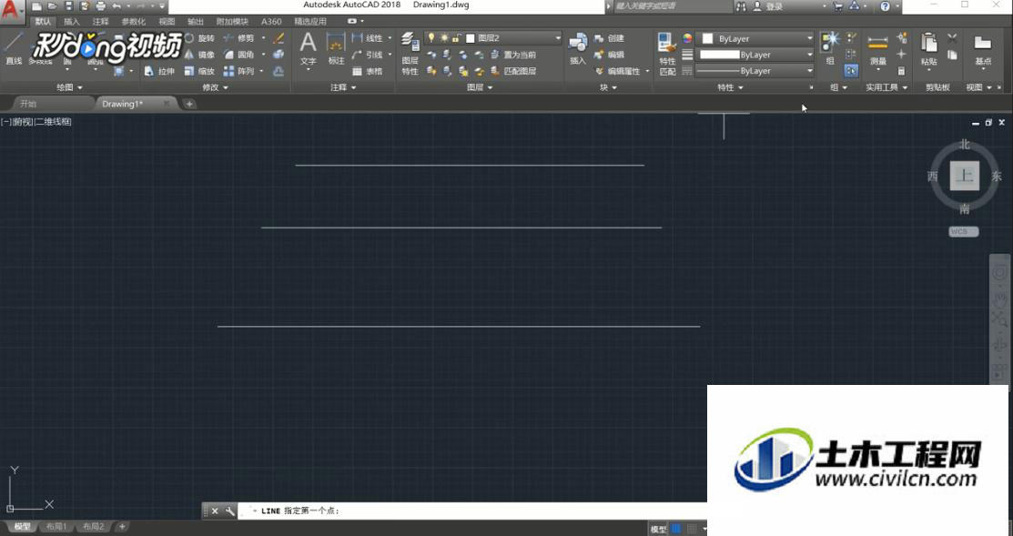This screenshot has height=536, width=1013.
Task: Click the [二维线框] visual style label
Action: [x=52, y=121]
